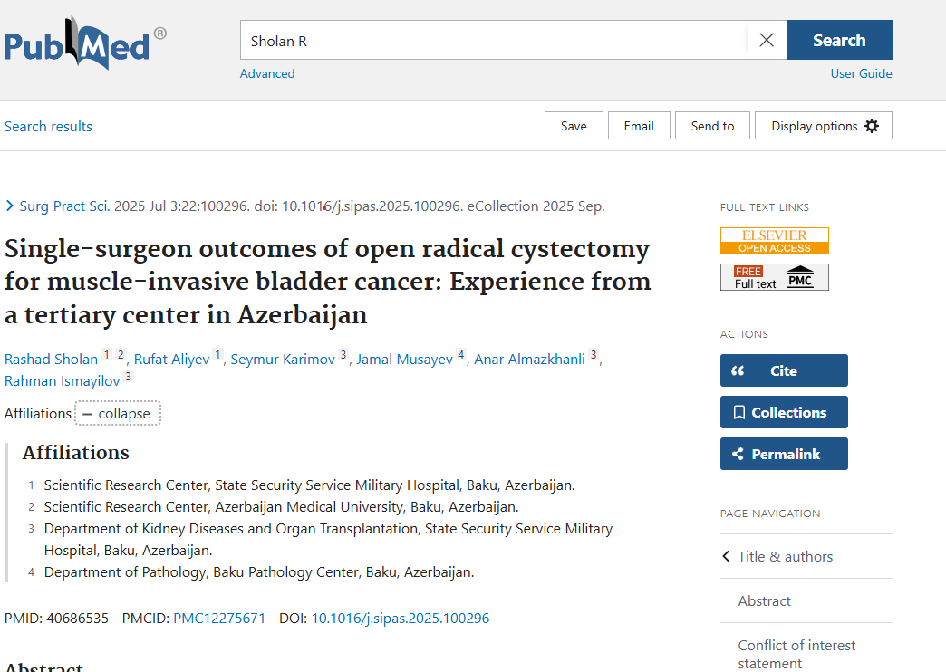946x672 pixels.
Task: Click the blue Search button
Action: click(839, 40)
